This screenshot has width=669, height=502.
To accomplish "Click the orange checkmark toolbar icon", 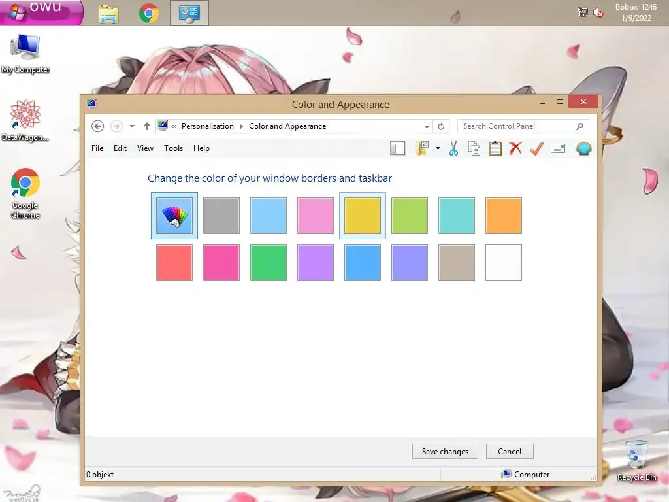I will coord(536,148).
